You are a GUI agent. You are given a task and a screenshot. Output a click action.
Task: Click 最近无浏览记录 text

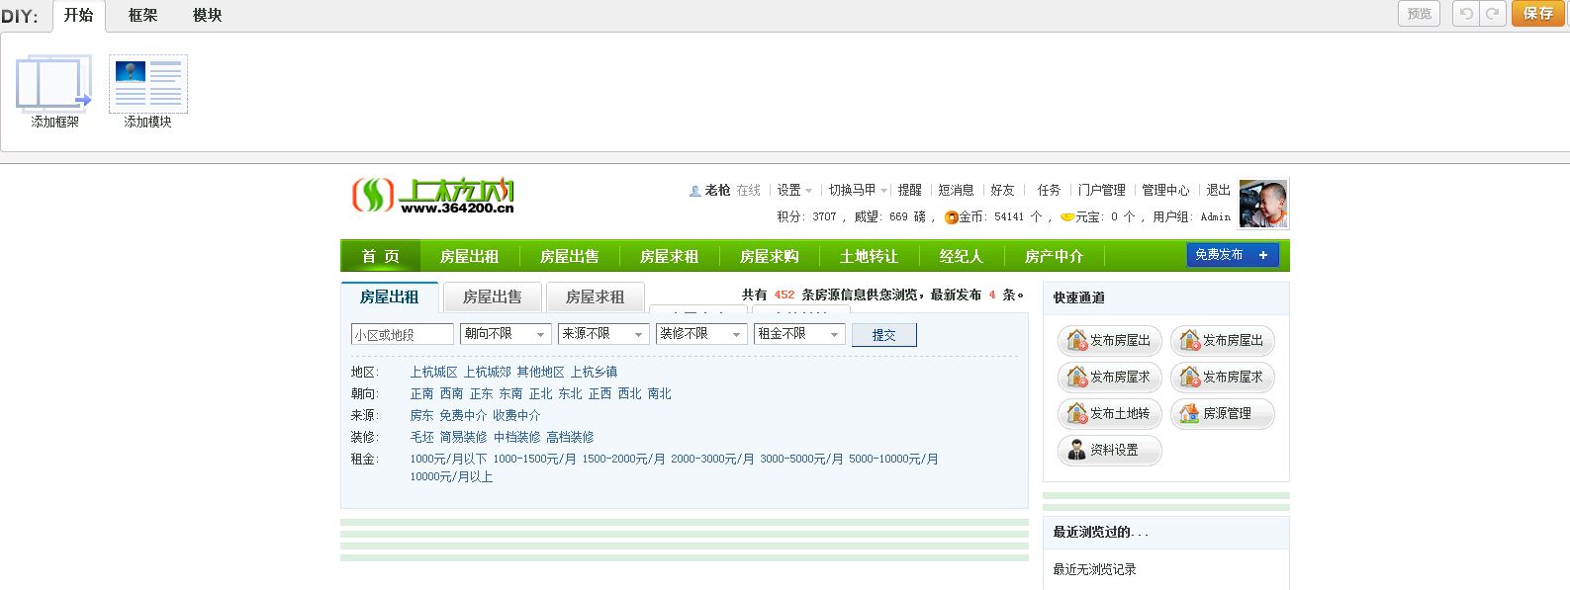(x=1094, y=570)
